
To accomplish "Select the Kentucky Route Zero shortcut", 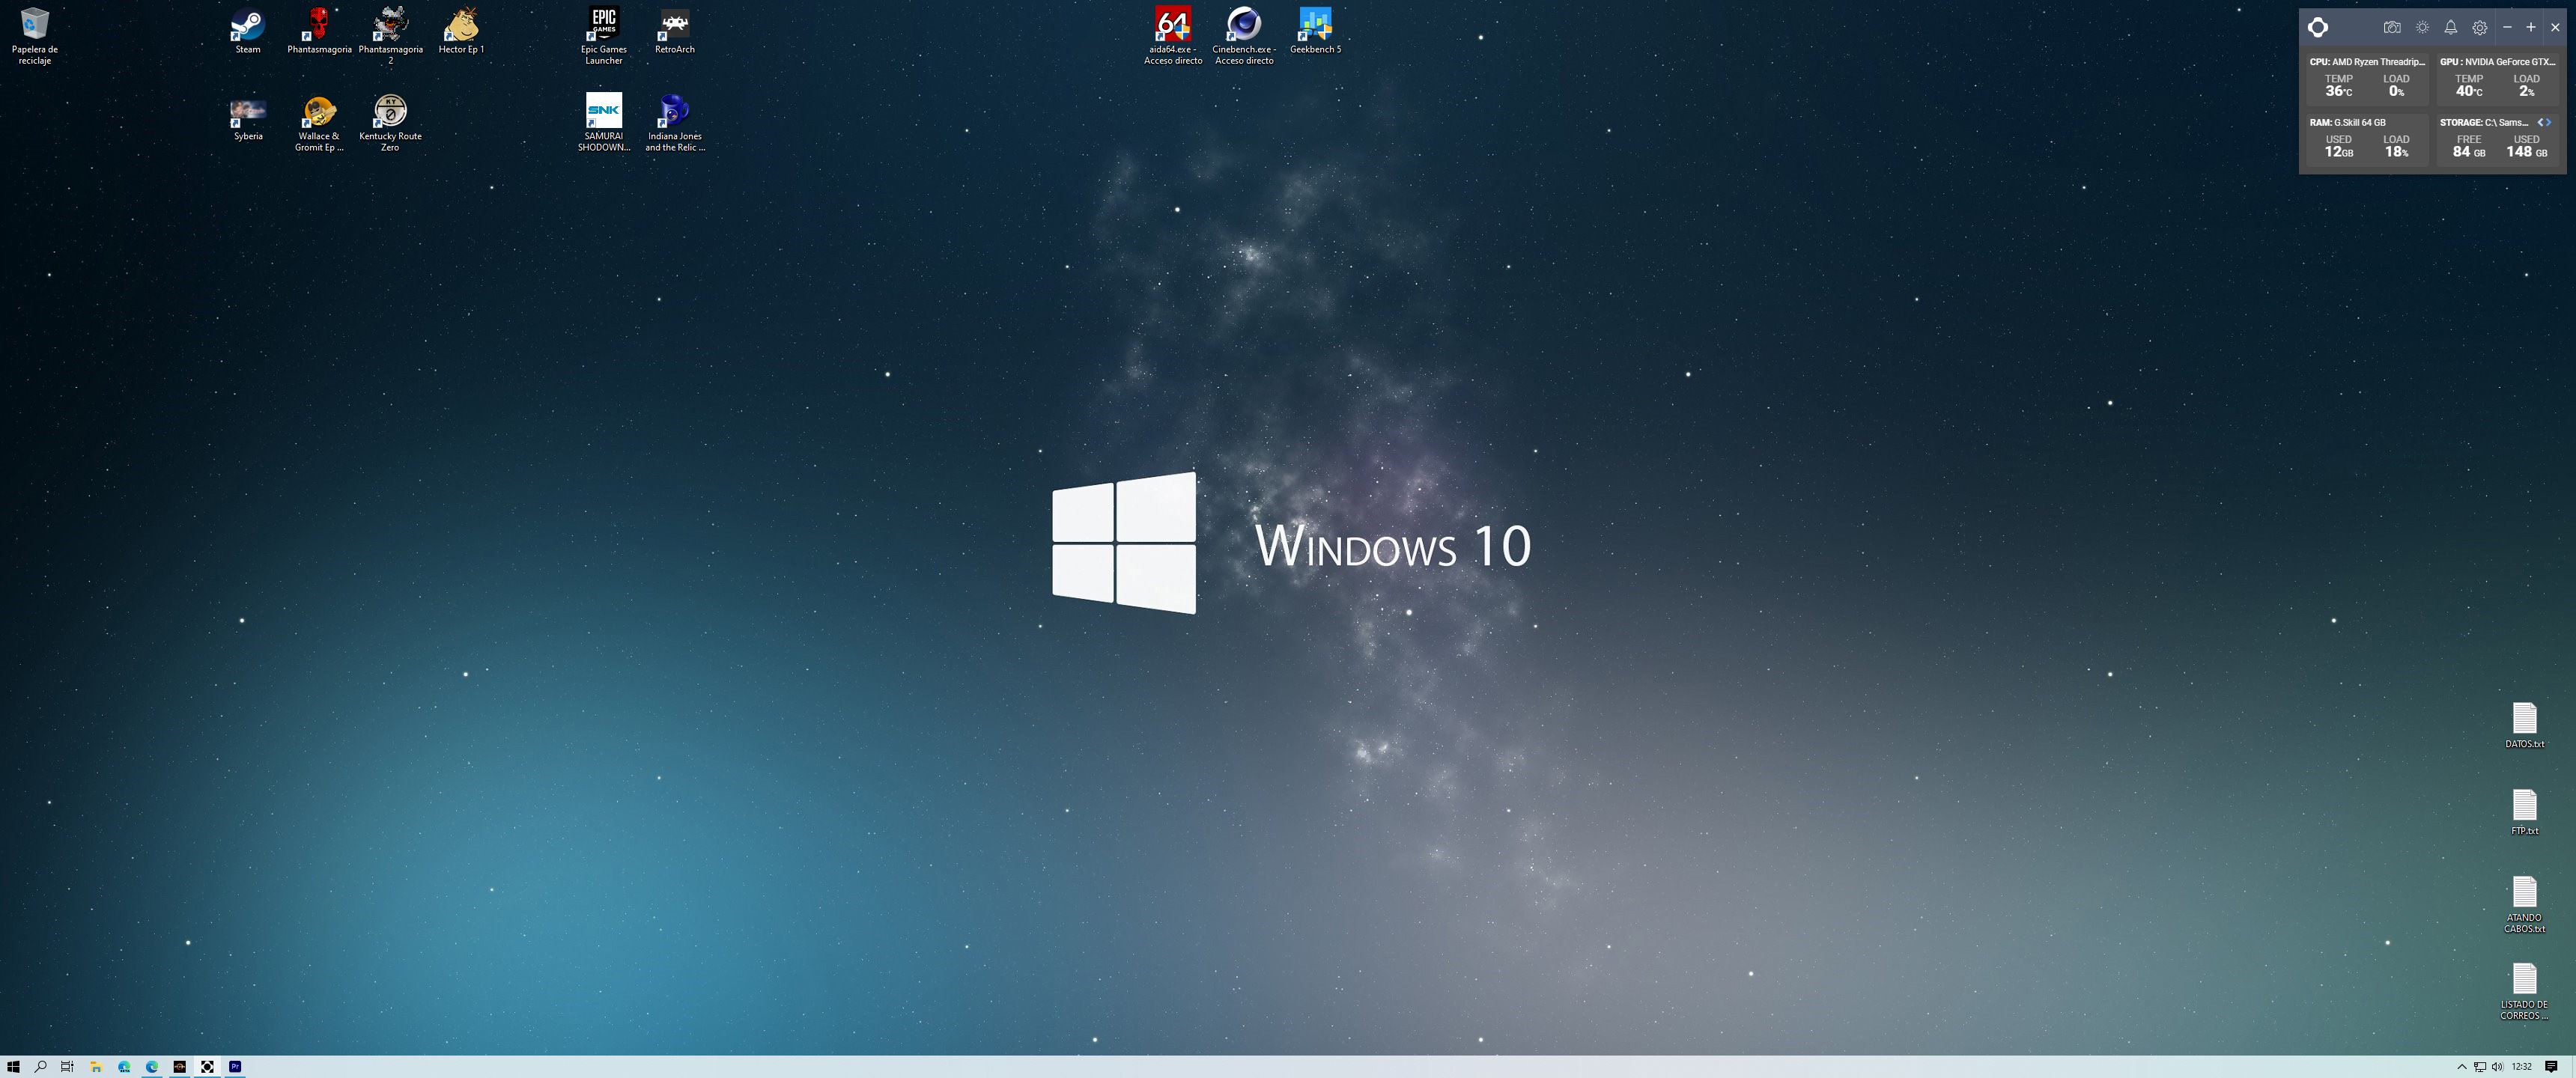I will coord(390,123).
